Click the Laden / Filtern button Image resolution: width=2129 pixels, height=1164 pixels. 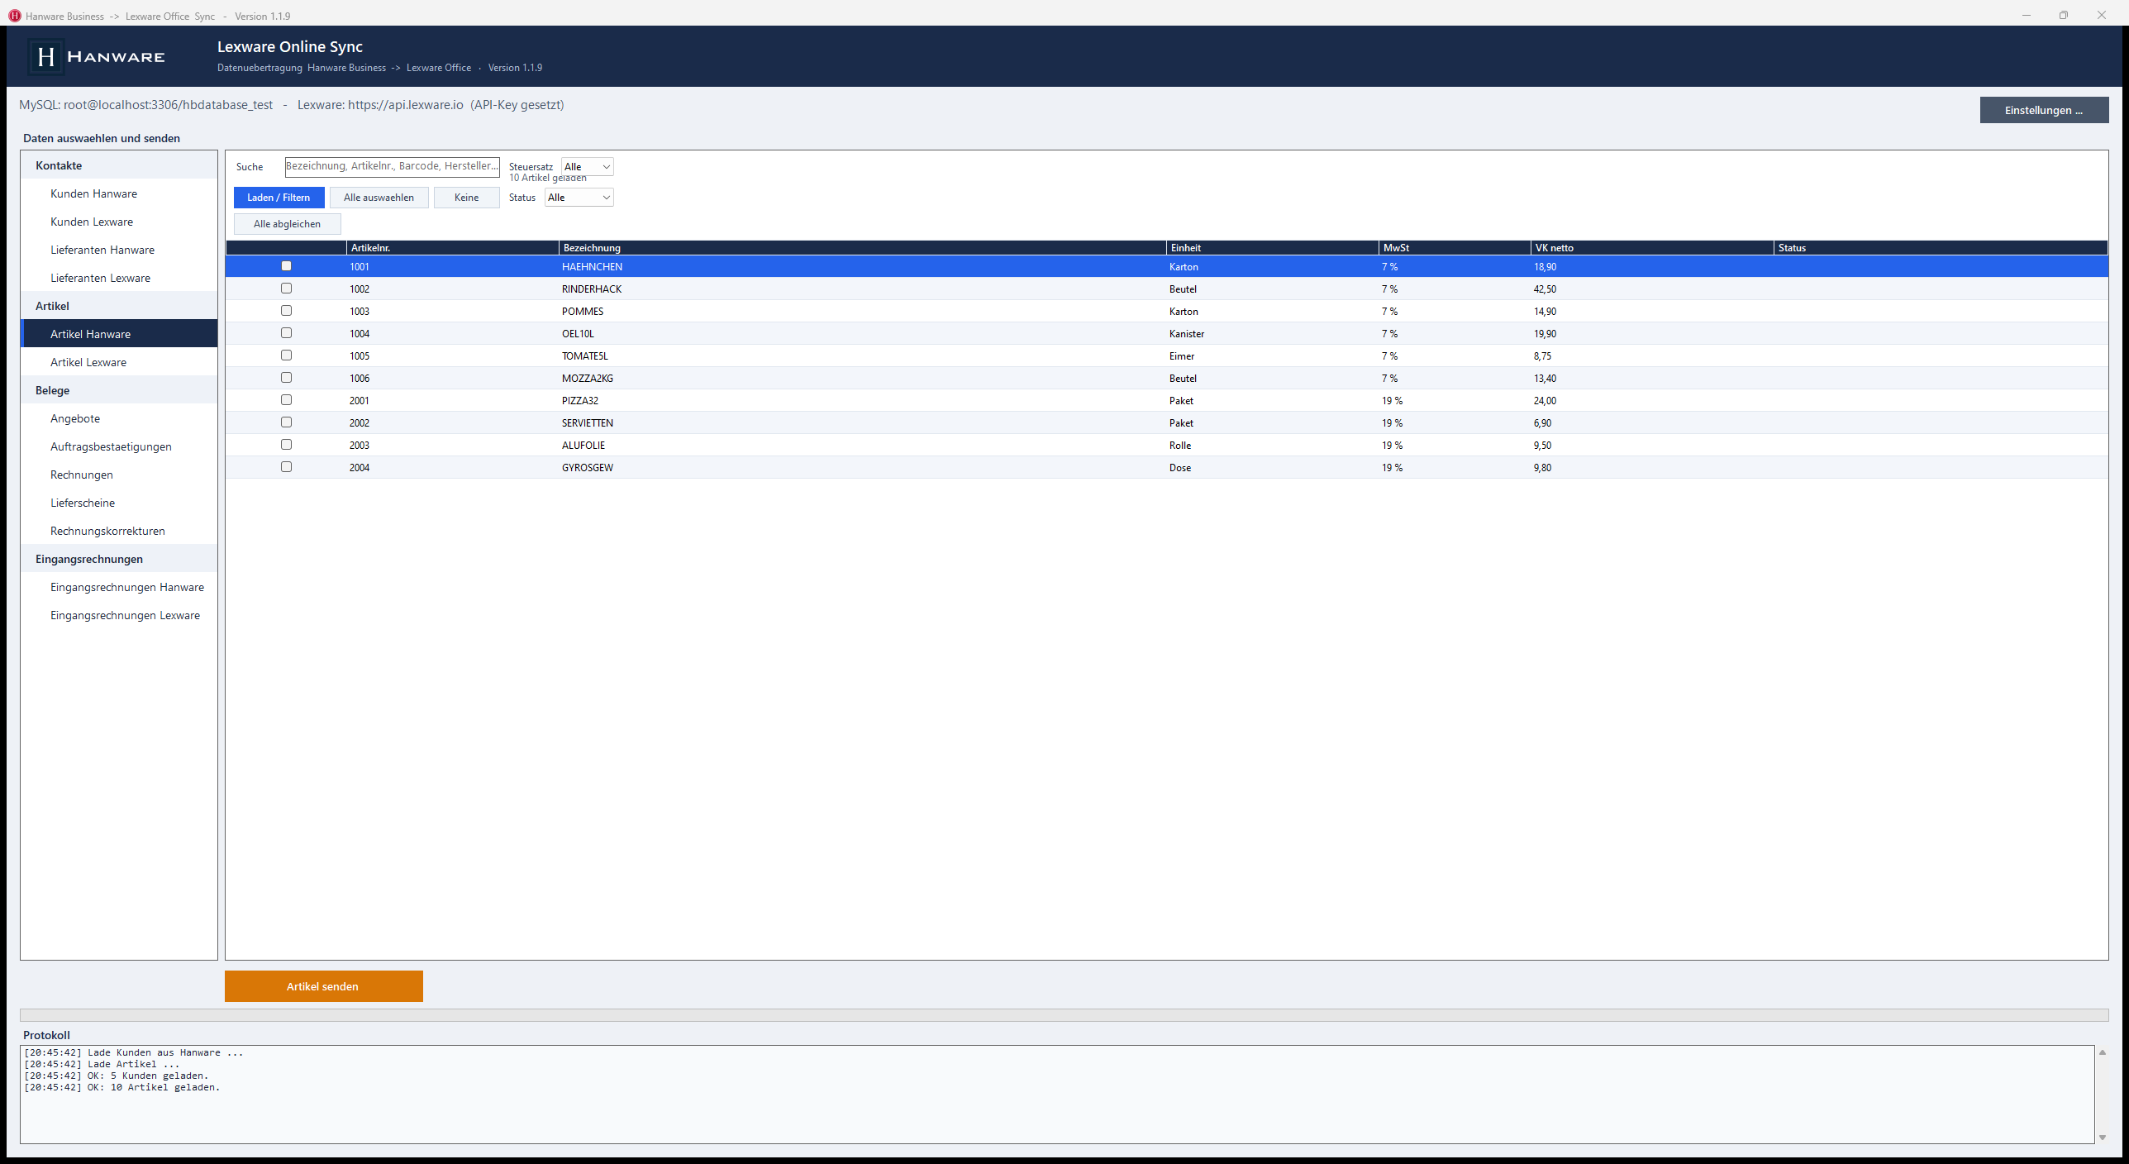point(279,198)
